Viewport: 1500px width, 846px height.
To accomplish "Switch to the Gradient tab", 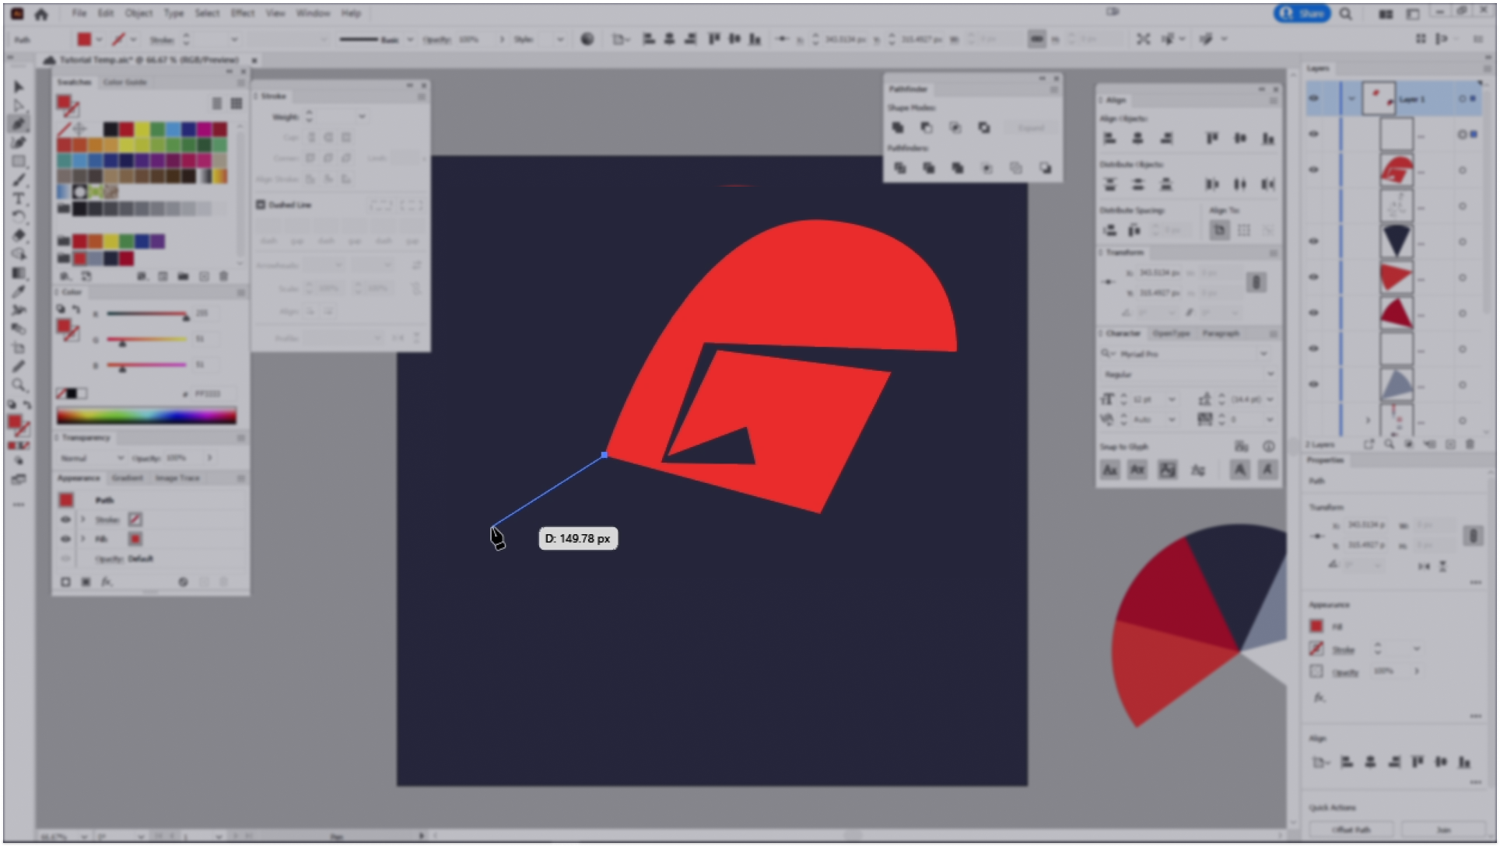I will 127,478.
